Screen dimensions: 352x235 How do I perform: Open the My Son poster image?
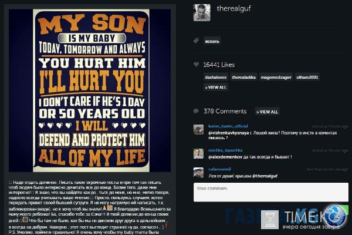point(90,90)
